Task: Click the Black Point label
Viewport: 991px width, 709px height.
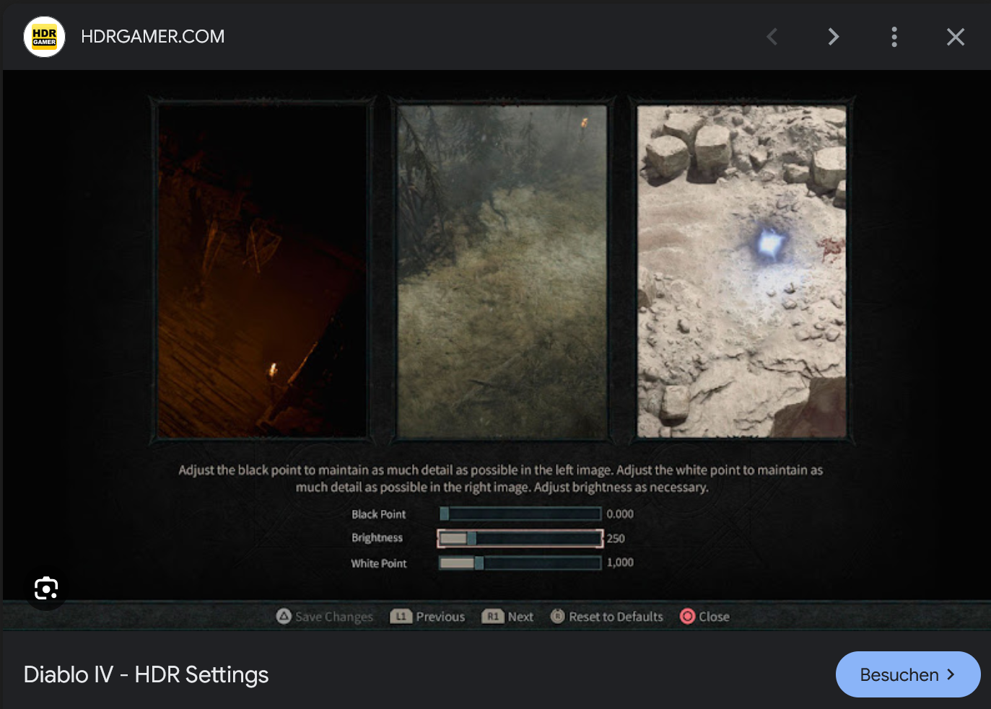Action: click(379, 514)
